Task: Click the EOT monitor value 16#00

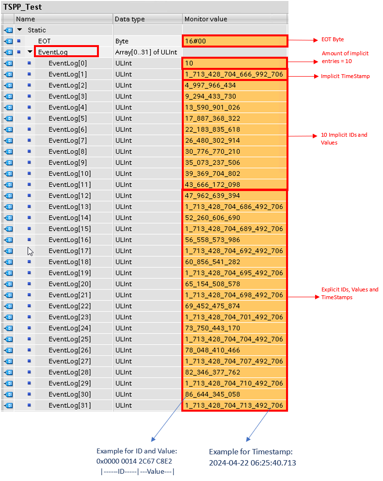Action: 235,41
